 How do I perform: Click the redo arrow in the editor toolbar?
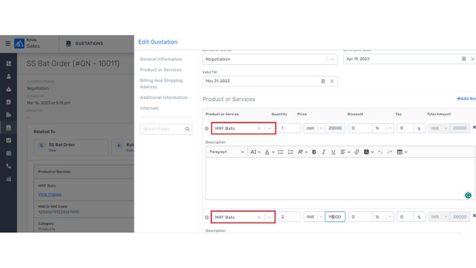click(390, 152)
